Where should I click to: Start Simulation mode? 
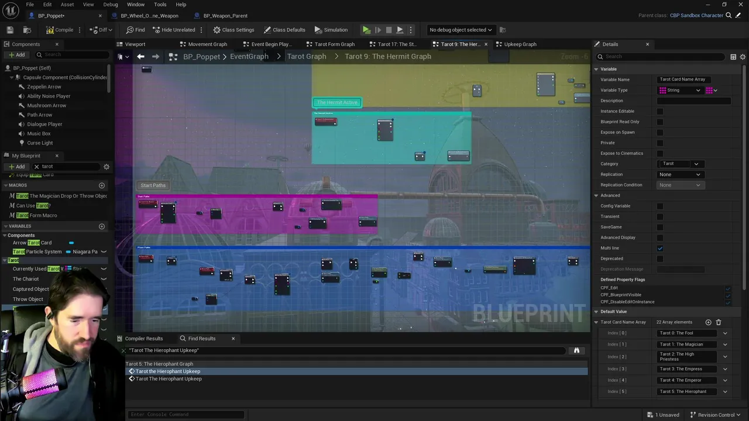click(x=331, y=30)
